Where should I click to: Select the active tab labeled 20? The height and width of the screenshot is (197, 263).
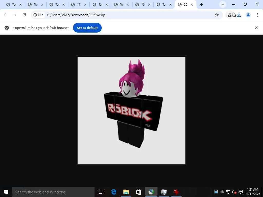[x=185, y=5]
